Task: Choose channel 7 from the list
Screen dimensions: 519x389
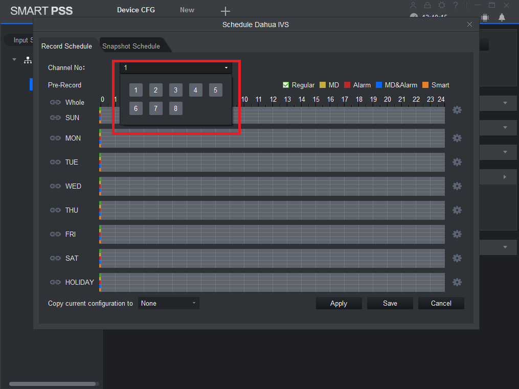Action: (x=155, y=108)
